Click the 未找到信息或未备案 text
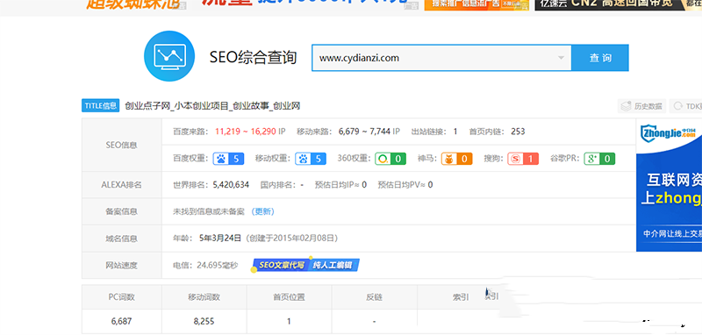702x335 pixels. coord(209,211)
